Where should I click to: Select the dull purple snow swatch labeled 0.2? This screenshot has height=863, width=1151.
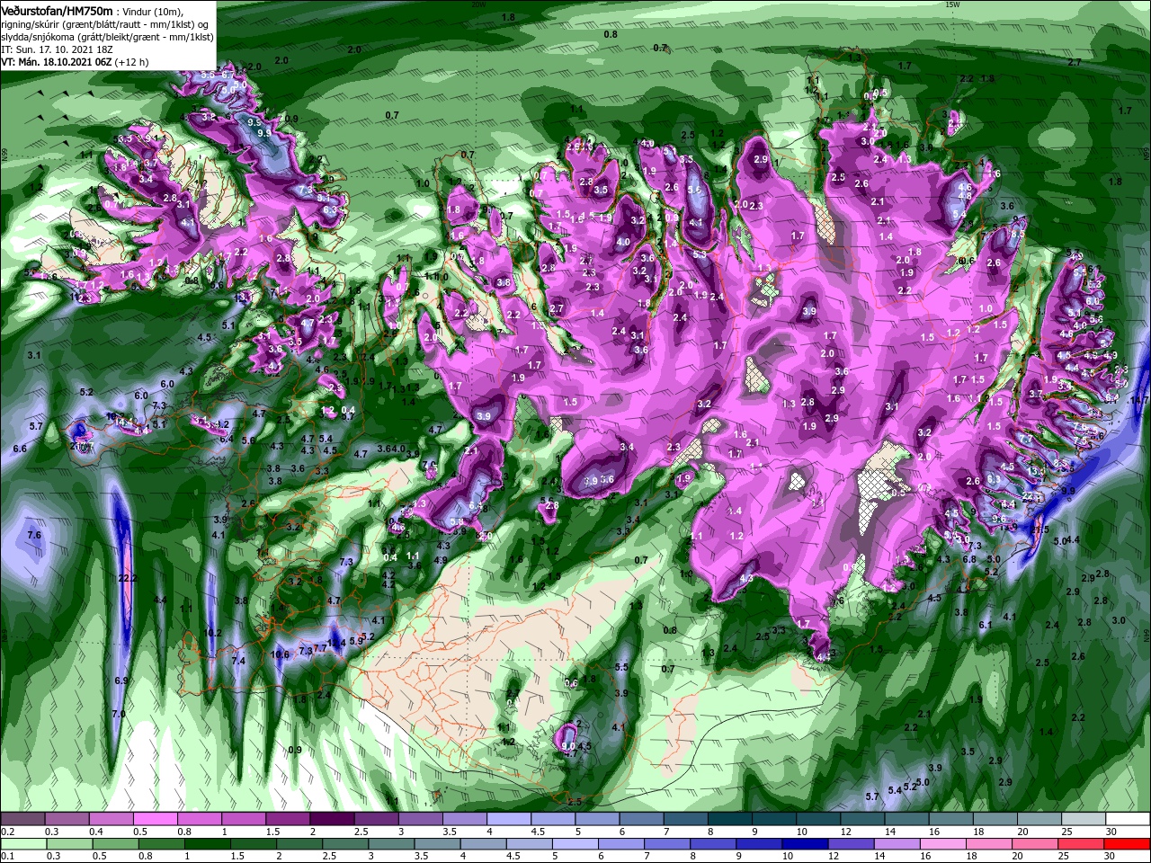[x=22, y=819]
